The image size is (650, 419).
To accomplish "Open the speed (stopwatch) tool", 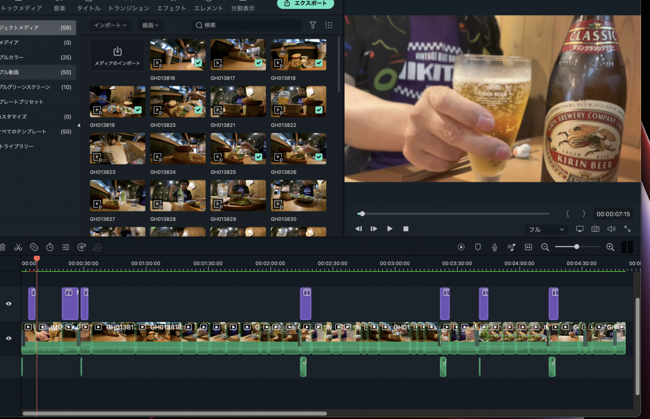I will coord(50,248).
